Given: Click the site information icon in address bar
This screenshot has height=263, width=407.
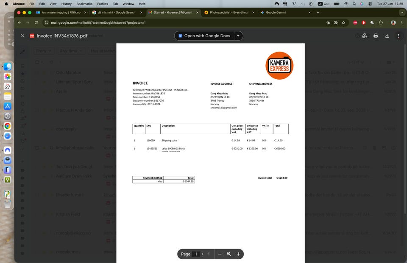Looking at the screenshot, I should [46, 22].
